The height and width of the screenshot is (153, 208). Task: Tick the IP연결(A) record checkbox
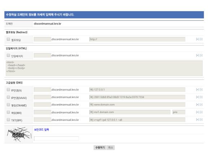(8, 90)
